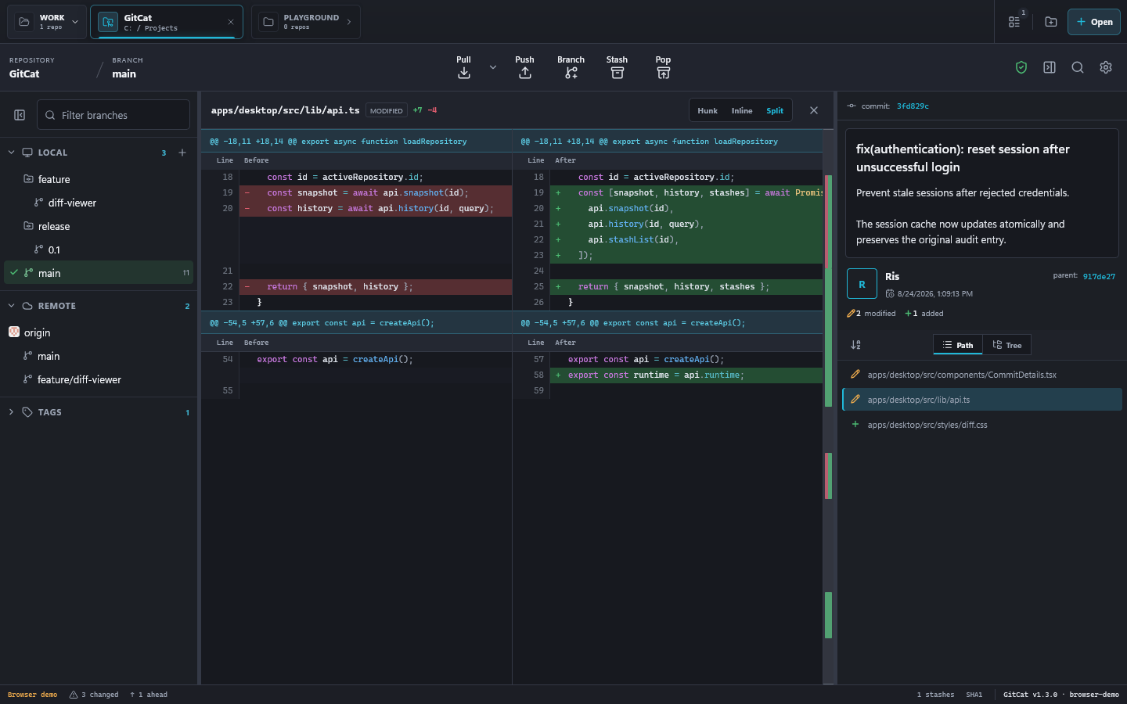Click the R author avatar
Screen dimensions: 1127x704
coord(862,284)
